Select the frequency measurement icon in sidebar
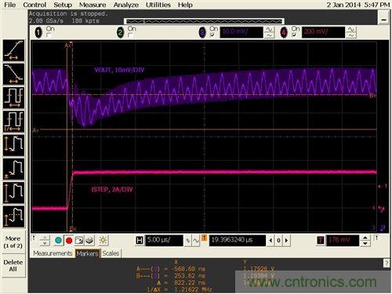 14,122
